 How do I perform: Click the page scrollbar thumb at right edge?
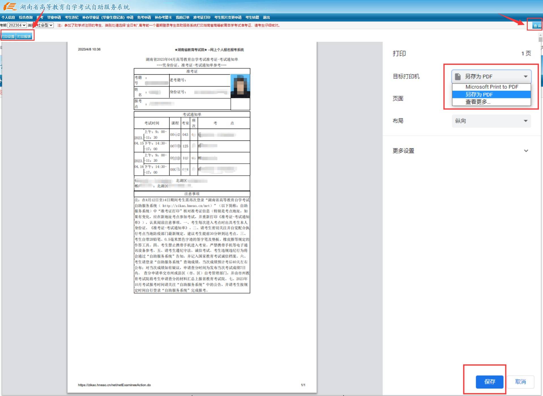(540, 40)
